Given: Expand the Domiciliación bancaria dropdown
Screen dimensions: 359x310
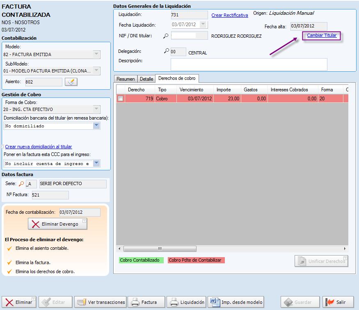Looking at the screenshot, I should (x=96, y=126).
